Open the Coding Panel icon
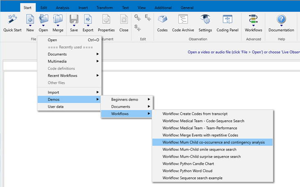 (227, 19)
